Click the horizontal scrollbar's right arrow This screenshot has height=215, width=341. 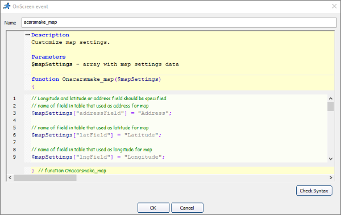pyautogui.click(x=331, y=178)
